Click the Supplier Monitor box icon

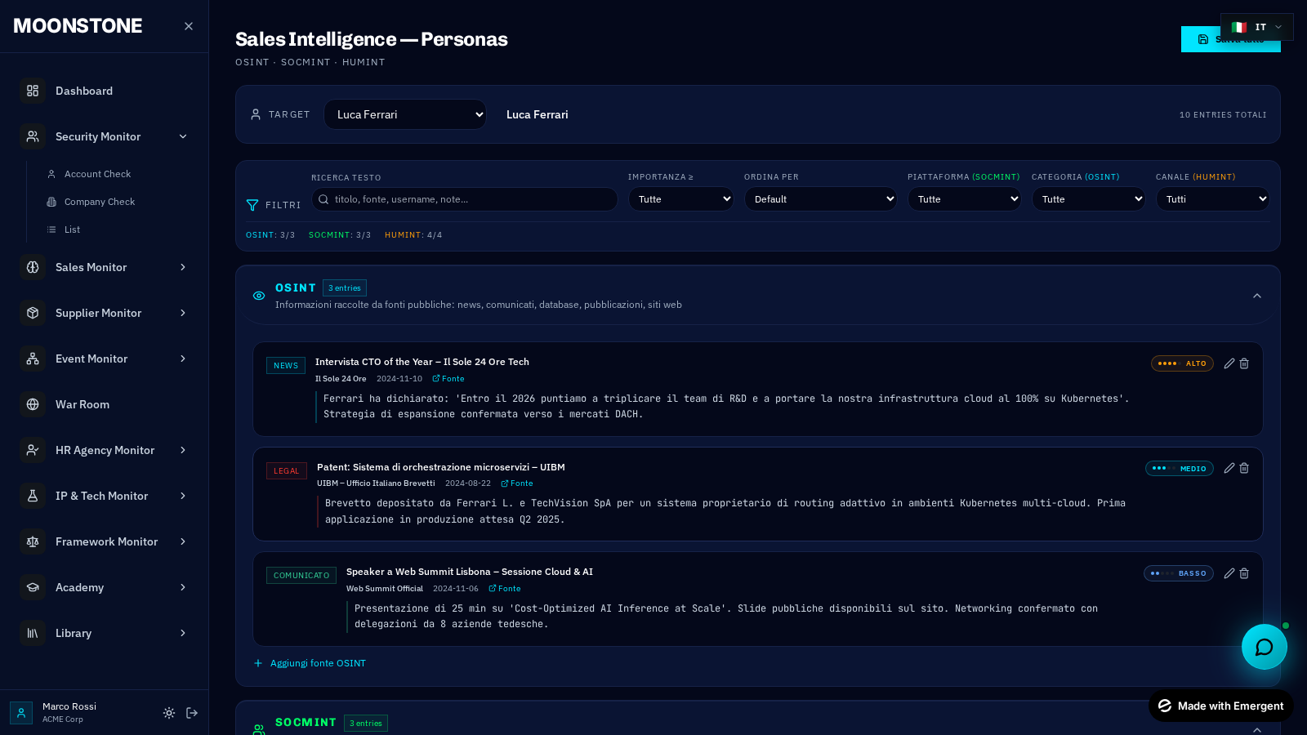33,313
